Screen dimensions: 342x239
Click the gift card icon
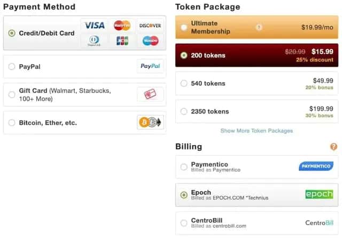coord(150,94)
